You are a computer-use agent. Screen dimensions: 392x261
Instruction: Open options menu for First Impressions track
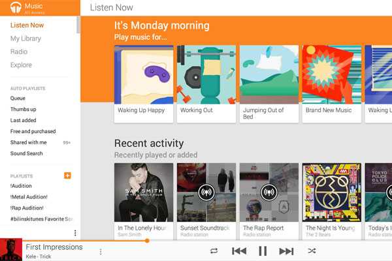point(101,251)
